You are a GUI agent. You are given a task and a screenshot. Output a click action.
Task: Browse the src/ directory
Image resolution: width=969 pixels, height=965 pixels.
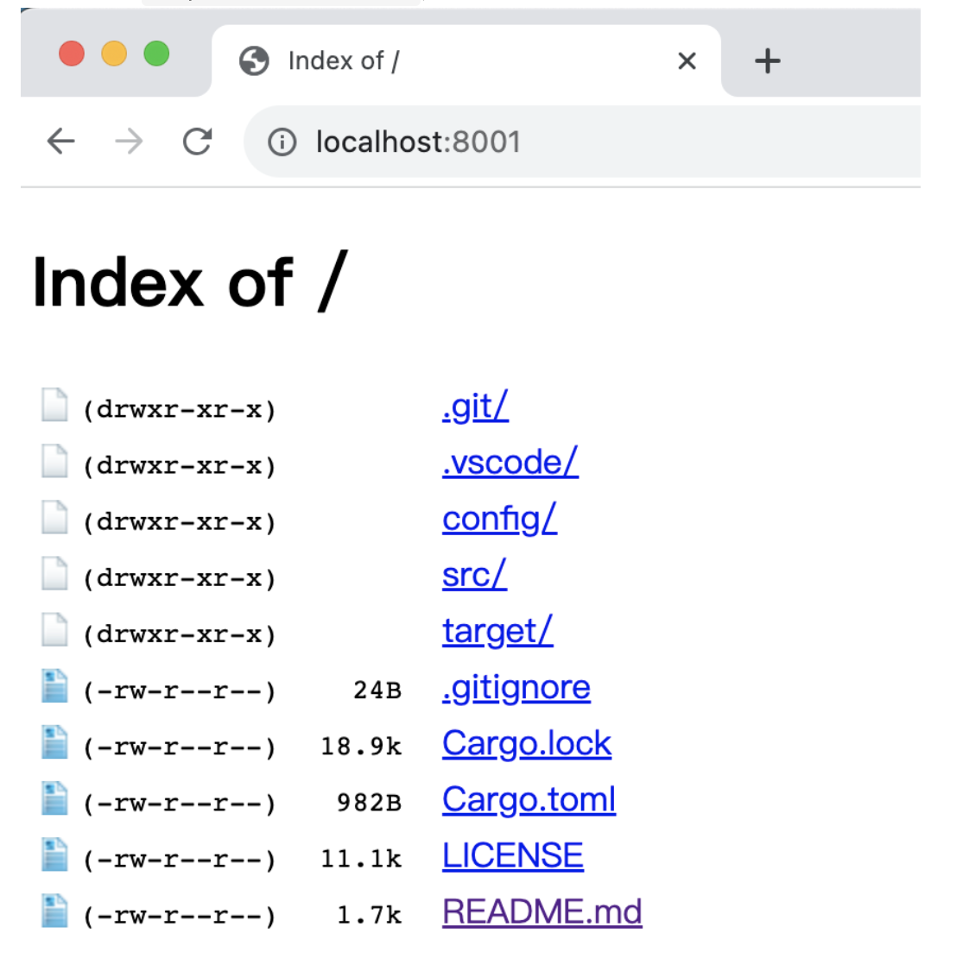474,575
